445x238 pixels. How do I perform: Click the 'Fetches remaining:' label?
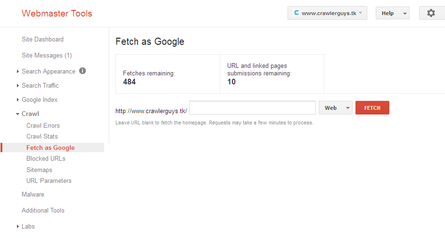[x=149, y=73]
